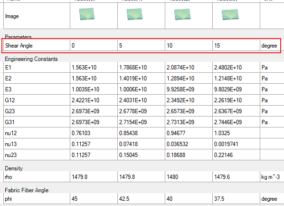Select the phi value 45
Viewport: 284px width, 206px height.
click(75, 199)
